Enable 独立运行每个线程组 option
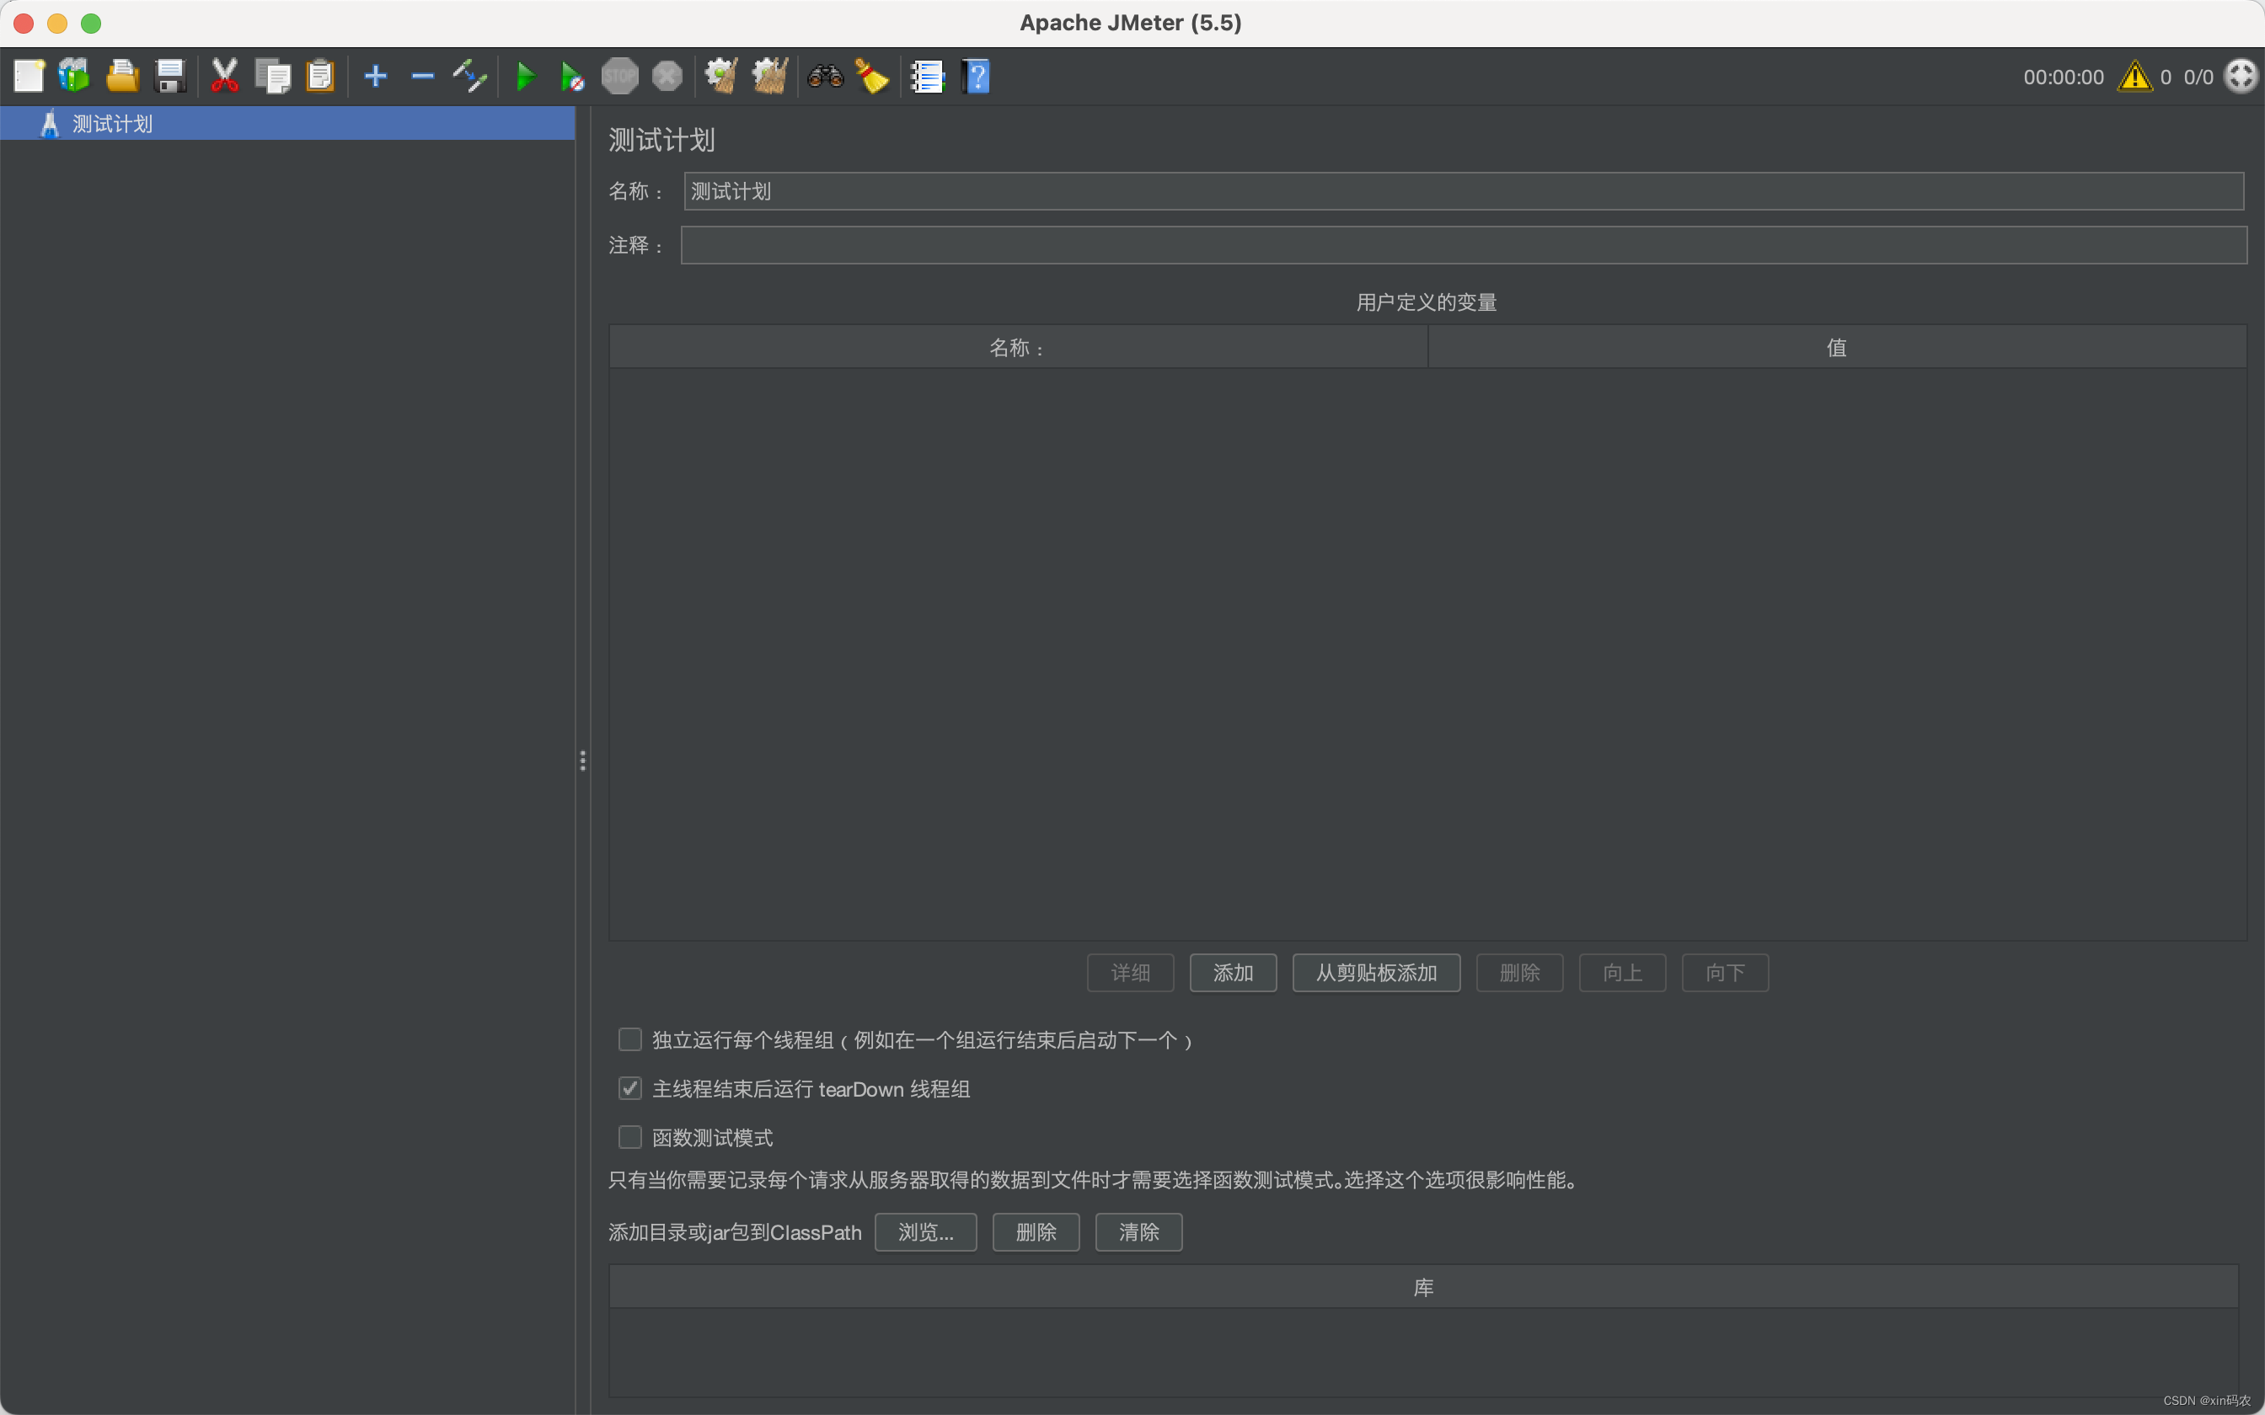The image size is (2265, 1415). [629, 1039]
